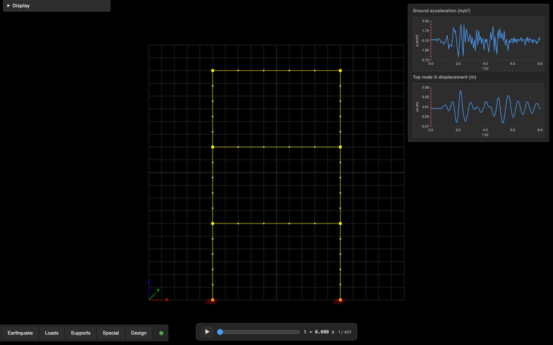Play the earthquake animation
This screenshot has width=553, height=345.
(x=207, y=332)
